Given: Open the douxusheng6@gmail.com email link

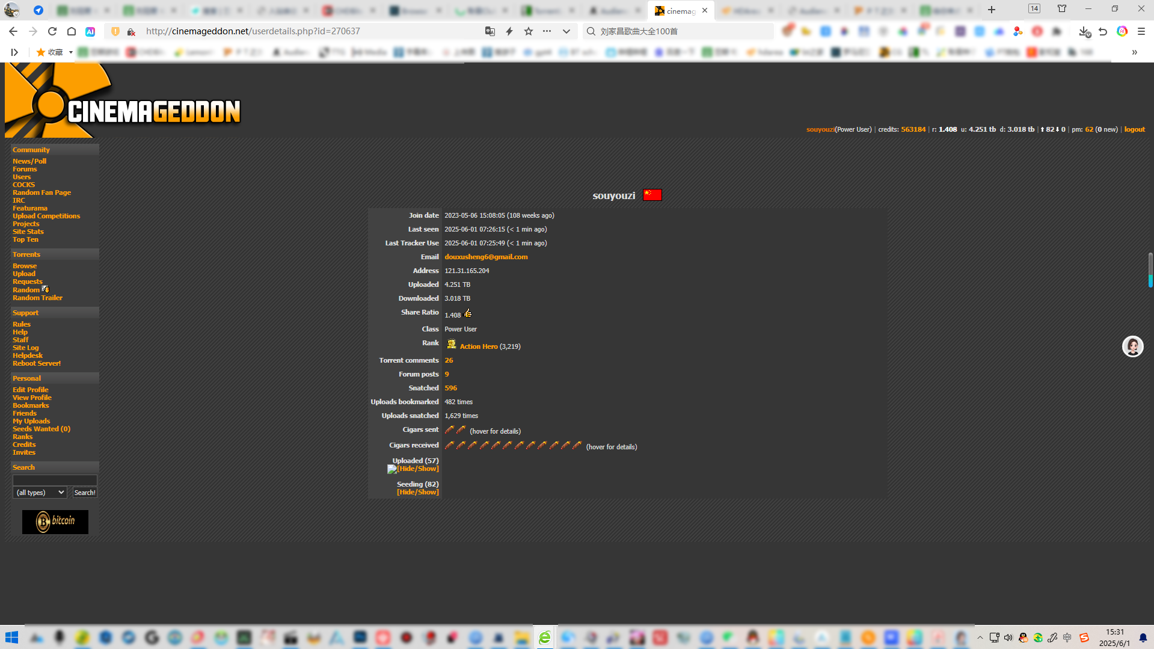Looking at the screenshot, I should point(486,257).
